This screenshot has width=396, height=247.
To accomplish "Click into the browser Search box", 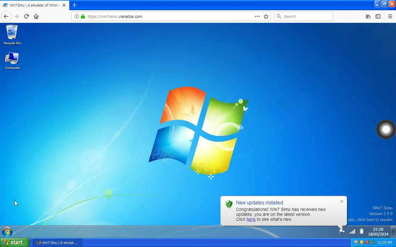I will click(x=303, y=16).
